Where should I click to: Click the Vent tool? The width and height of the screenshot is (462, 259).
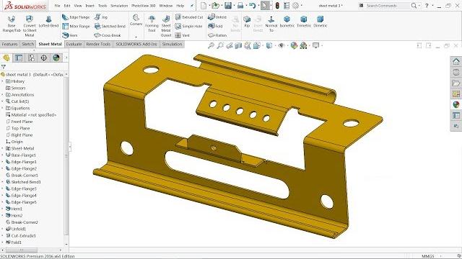(183, 35)
